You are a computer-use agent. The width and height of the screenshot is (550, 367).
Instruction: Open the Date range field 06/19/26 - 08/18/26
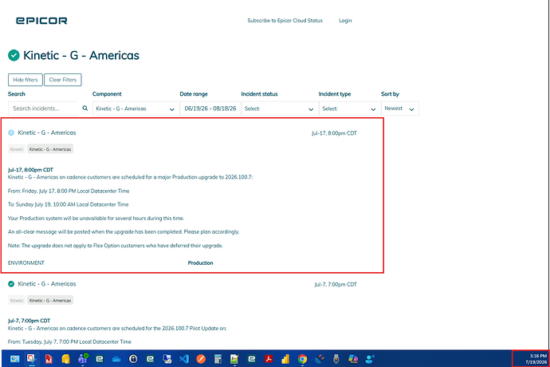pos(210,109)
